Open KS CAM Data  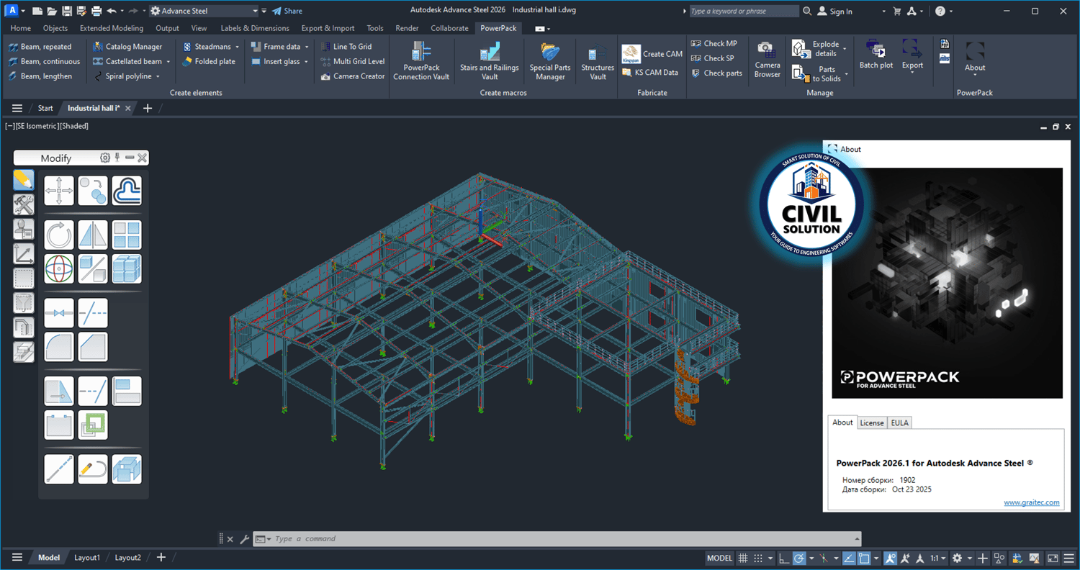pyautogui.click(x=650, y=73)
